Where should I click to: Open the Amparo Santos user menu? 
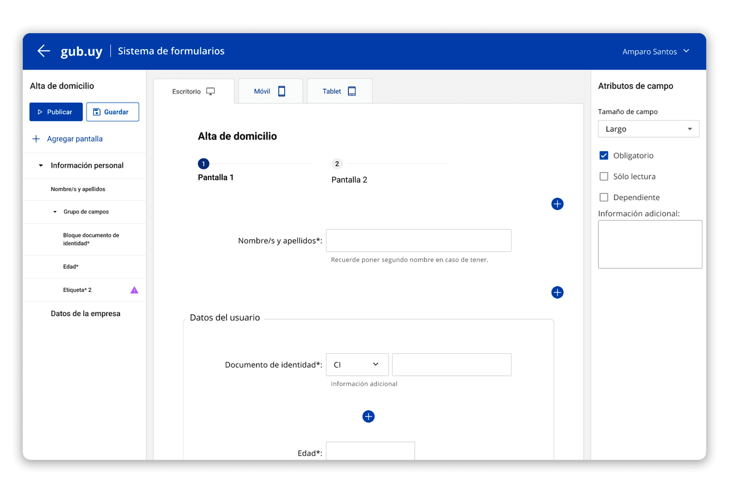[x=655, y=51]
